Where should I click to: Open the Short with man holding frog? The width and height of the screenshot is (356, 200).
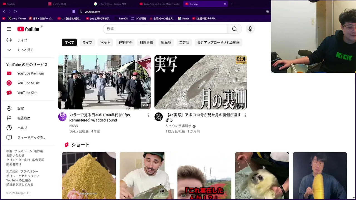click(147, 176)
